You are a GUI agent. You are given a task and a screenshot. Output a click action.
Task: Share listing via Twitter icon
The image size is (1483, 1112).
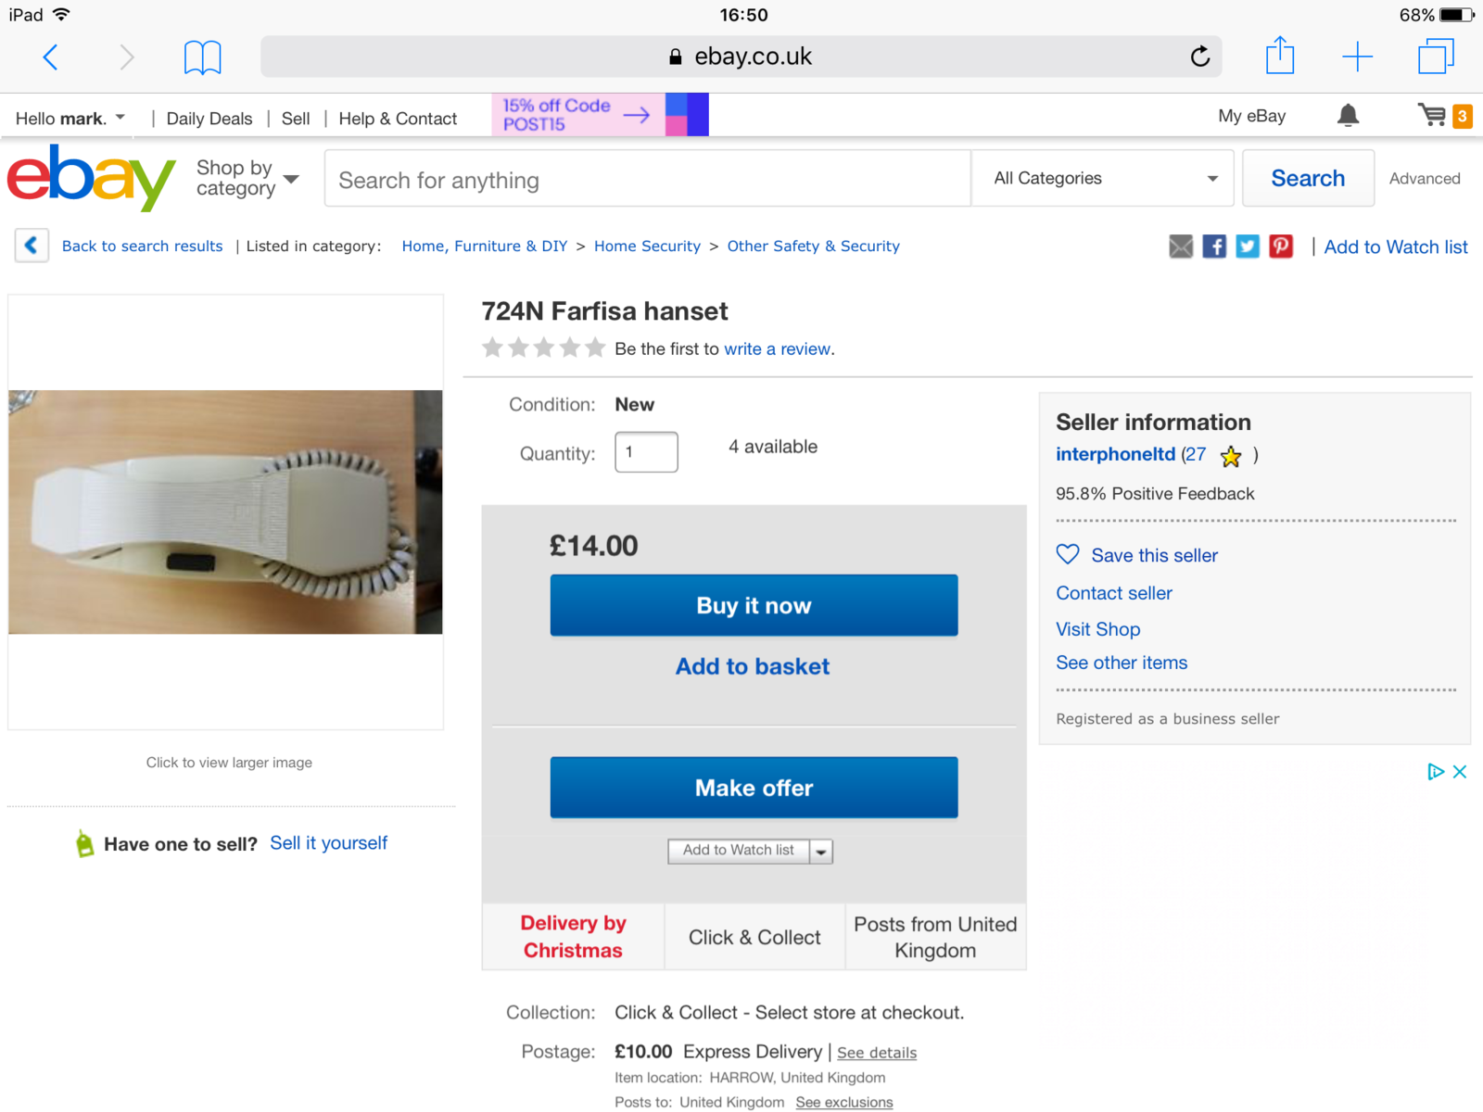coord(1248,246)
